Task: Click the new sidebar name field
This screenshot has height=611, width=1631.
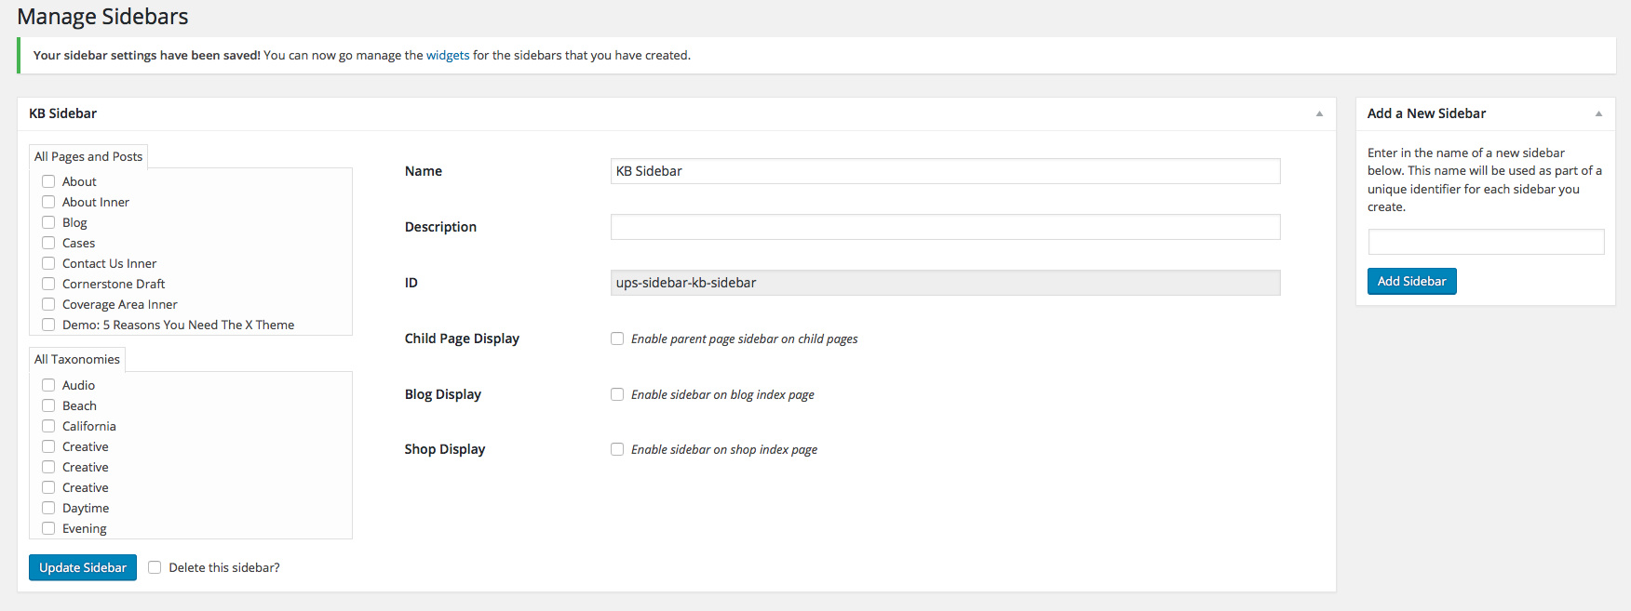Action: tap(1486, 242)
